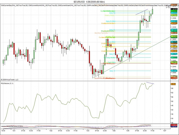
Task: Click the 1/22 date label on time axis
Action: point(51,131)
